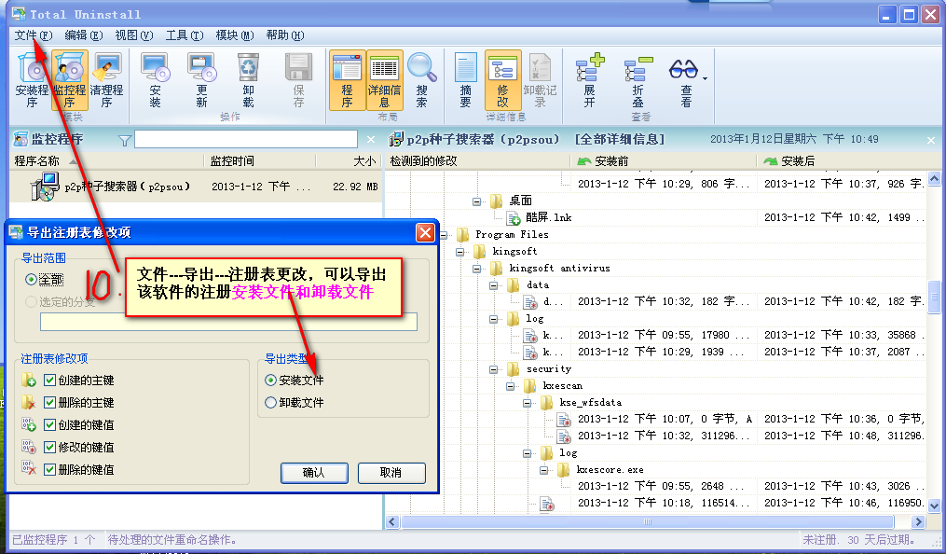Toggle the 删除的主键 checkbox

coord(50,403)
